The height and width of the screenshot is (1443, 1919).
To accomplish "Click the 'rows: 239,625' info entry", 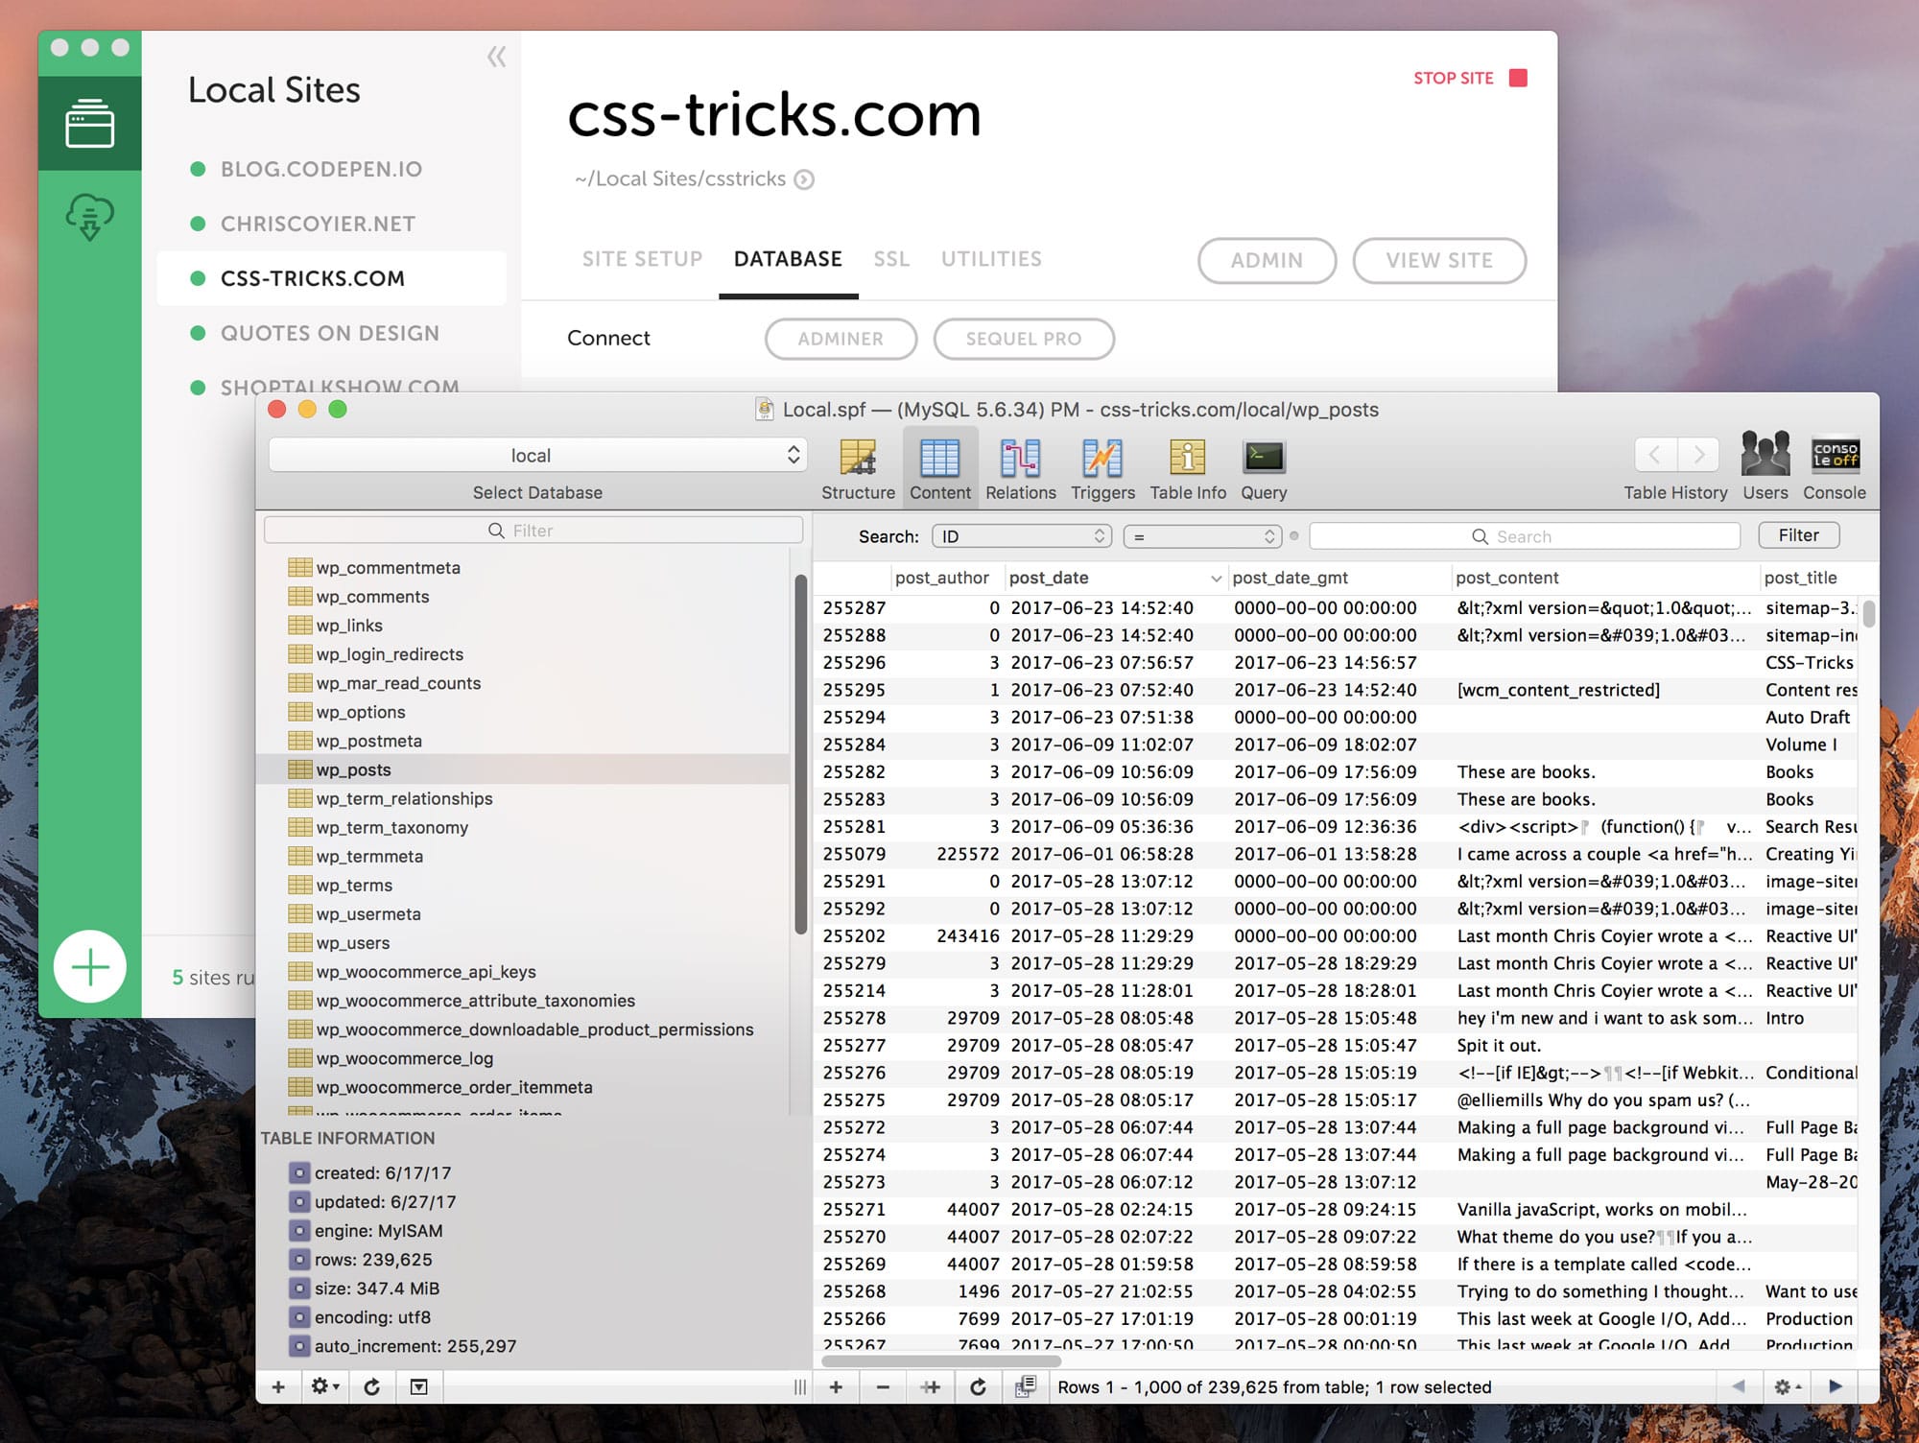I will pyautogui.click(x=373, y=1260).
